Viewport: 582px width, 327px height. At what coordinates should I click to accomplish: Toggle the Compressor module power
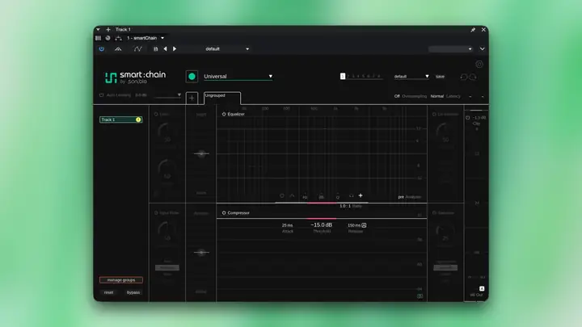tap(224, 213)
